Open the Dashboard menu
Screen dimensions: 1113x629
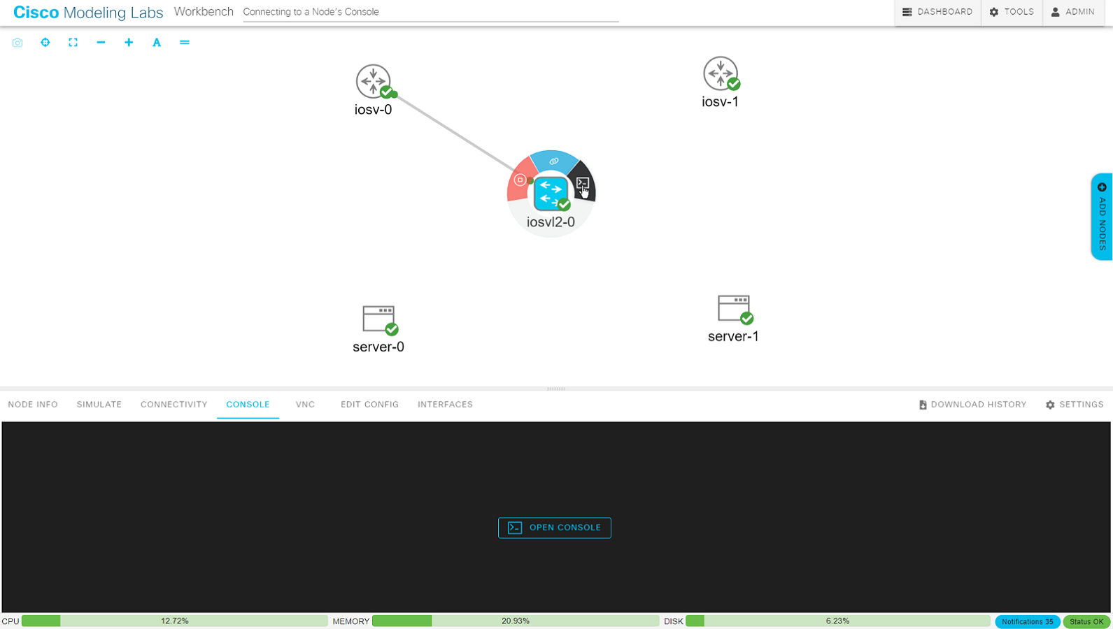(x=937, y=12)
